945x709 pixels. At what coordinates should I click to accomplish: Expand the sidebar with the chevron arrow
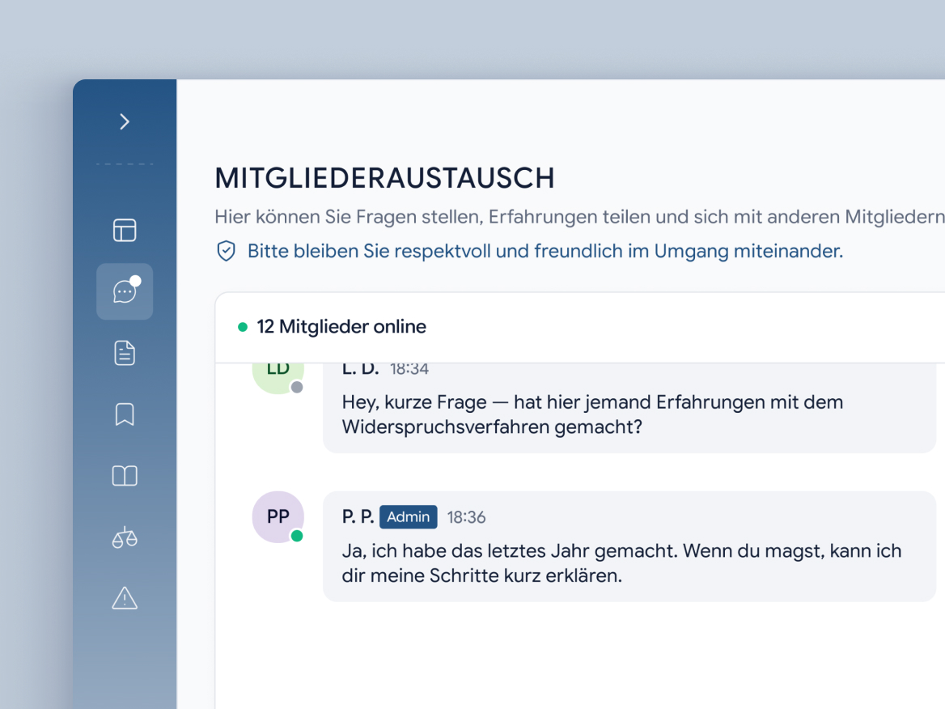[125, 121]
